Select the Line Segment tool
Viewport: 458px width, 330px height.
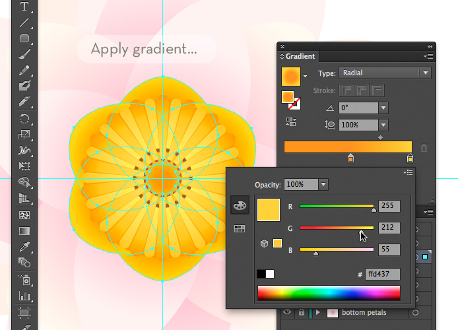(x=24, y=22)
